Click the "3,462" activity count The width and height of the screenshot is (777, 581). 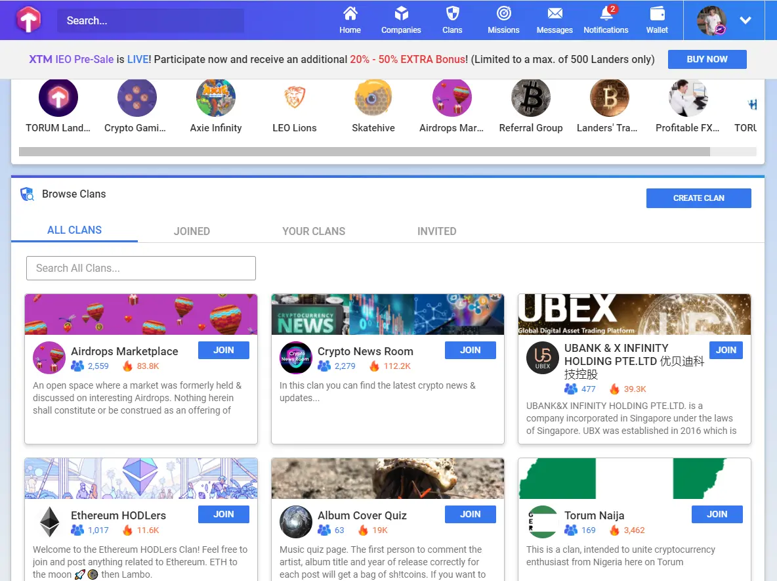(635, 530)
